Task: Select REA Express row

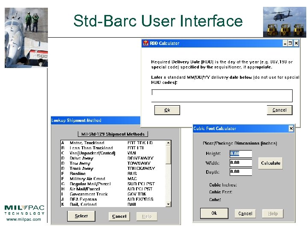Action: [x=113, y=199]
